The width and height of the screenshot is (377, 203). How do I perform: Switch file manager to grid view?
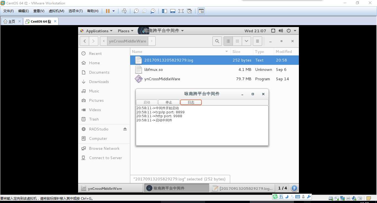pos(237,41)
